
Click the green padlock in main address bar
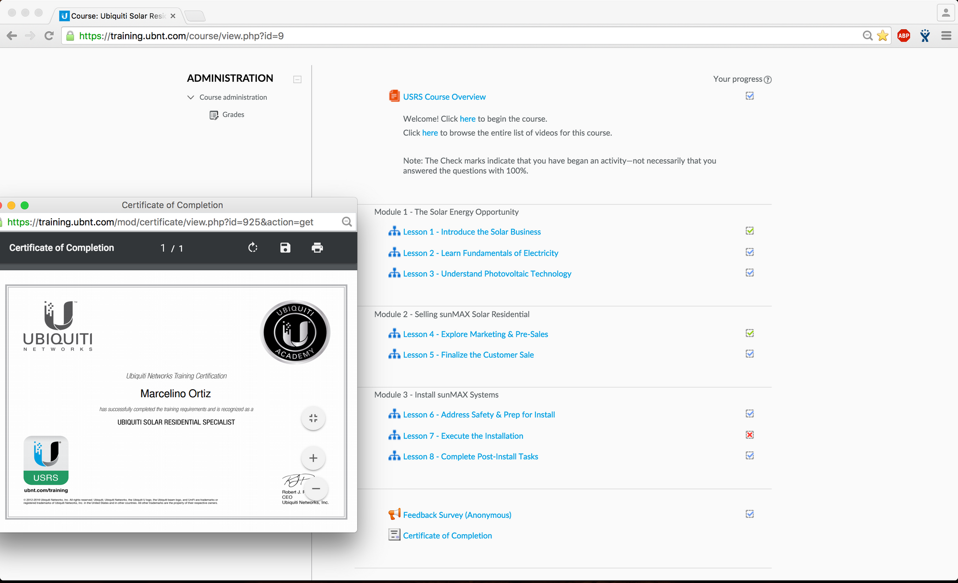(x=70, y=36)
